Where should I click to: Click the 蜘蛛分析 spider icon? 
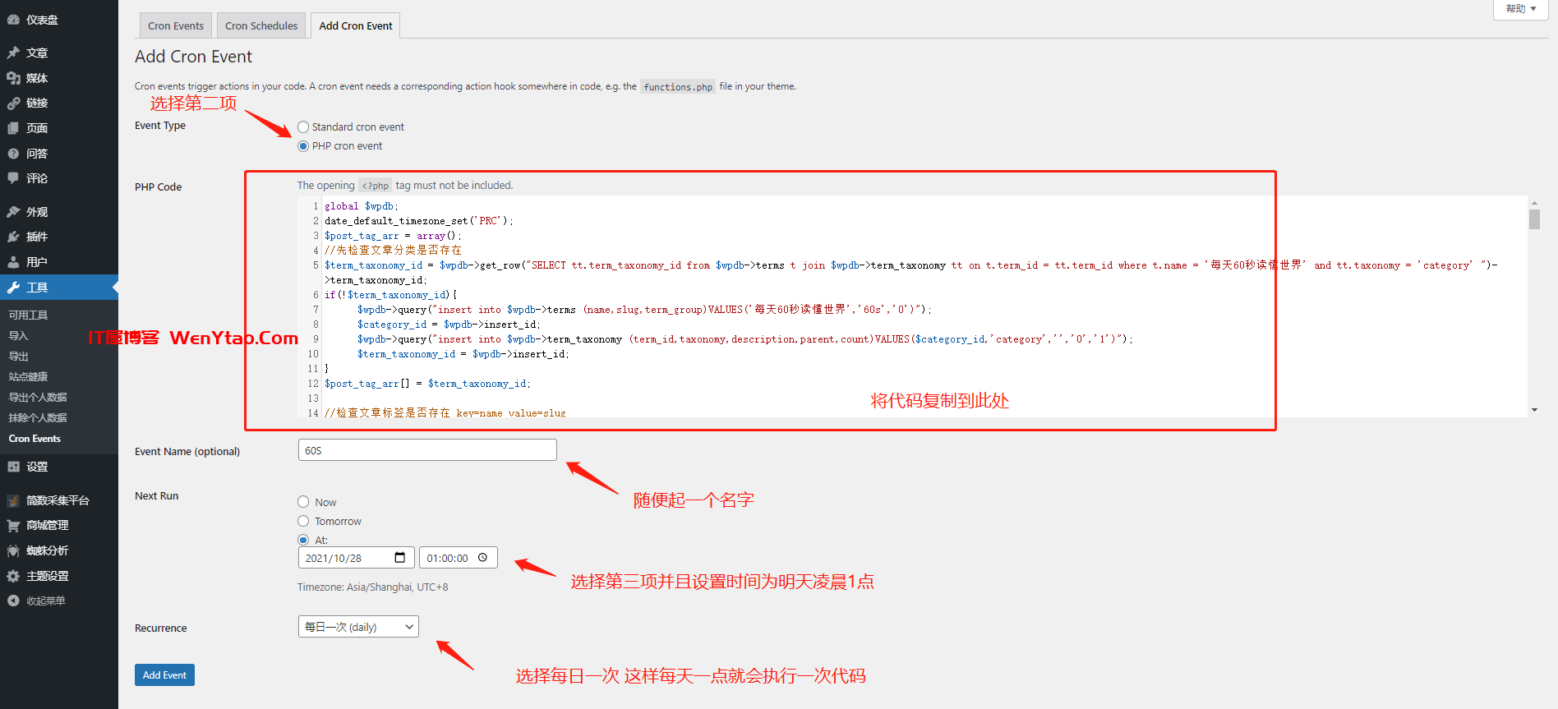pyautogui.click(x=13, y=550)
